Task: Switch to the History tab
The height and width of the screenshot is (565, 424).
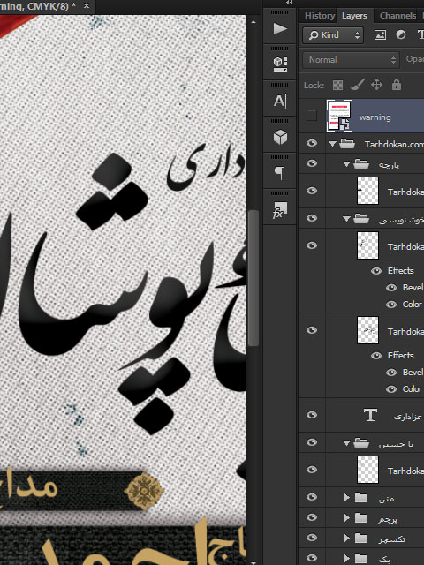Action: 320,16
